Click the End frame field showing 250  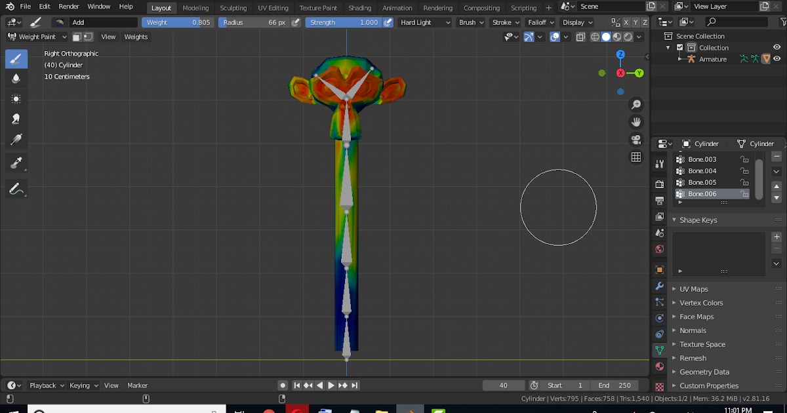tap(615, 385)
